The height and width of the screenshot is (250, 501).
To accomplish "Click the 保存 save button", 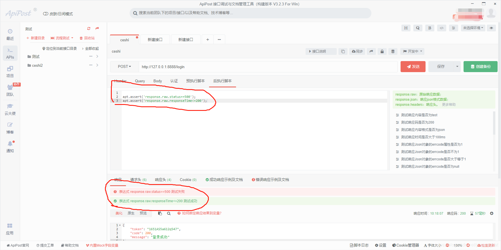I will [x=441, y=67].
